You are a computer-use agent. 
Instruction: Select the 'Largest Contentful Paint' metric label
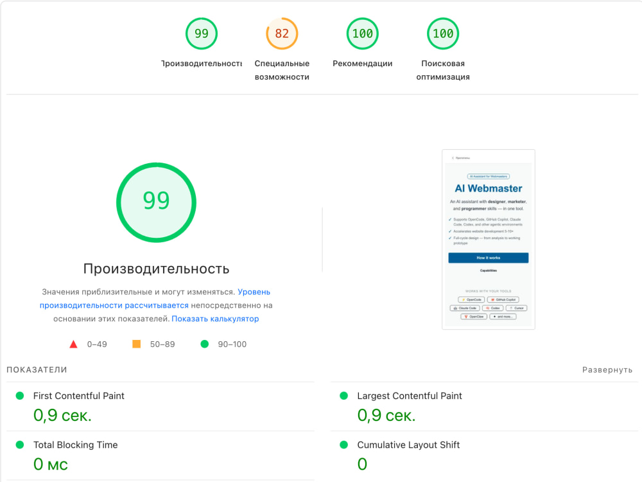(410, 396)
